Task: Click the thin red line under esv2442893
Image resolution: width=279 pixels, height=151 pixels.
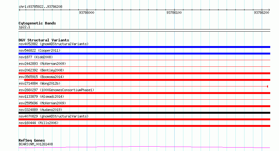Action: [x=144, y=67]
